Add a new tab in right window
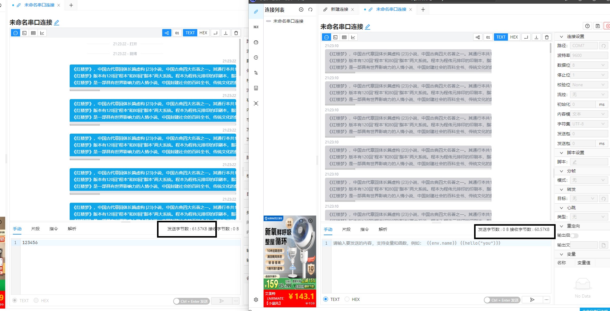The width and height of the screenshot is (610, 311). click(423, 9)
